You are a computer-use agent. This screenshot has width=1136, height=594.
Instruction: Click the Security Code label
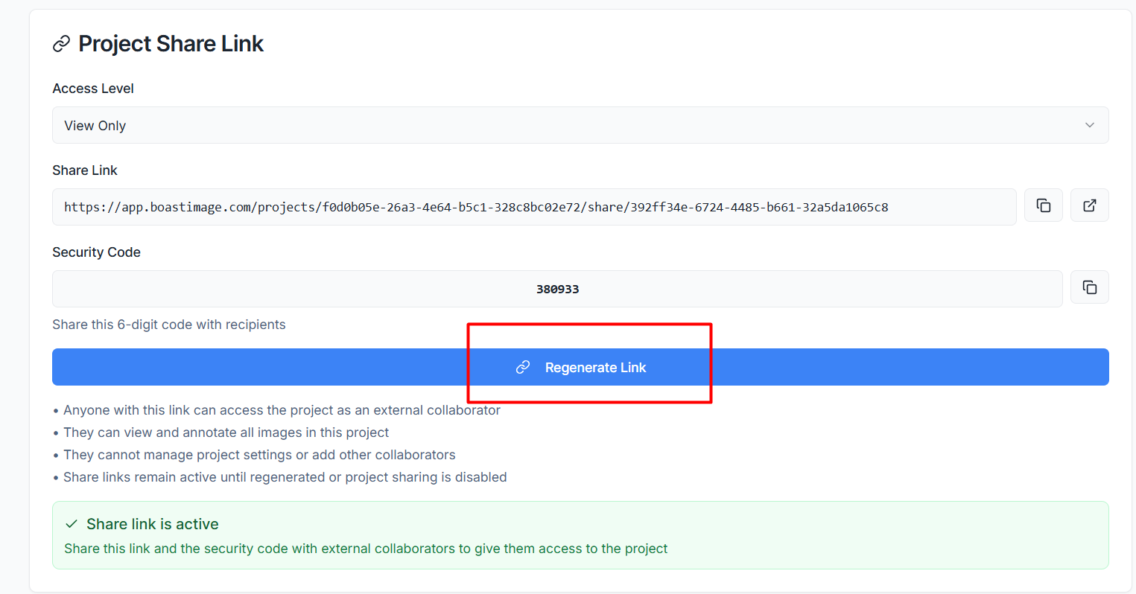[x=96, y=252]
